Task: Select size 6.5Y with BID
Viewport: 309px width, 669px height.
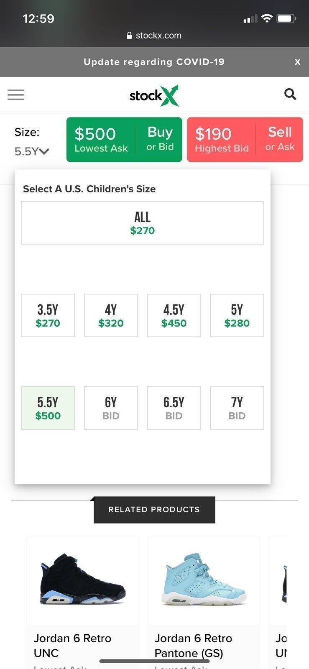Action: 174,408
